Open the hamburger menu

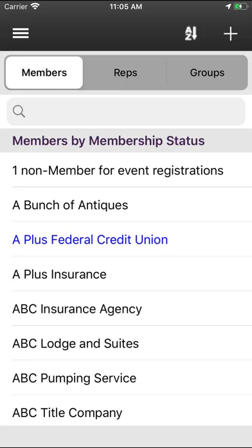pyautogui.click(x=21, y=33)
